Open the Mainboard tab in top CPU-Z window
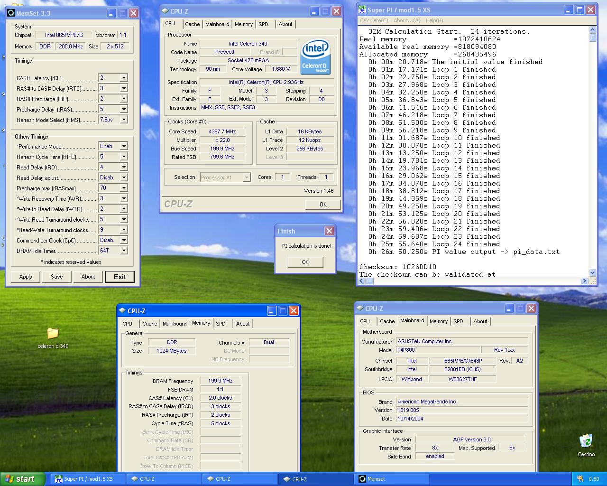Screen dimensions: 607x486 point(217,24)
